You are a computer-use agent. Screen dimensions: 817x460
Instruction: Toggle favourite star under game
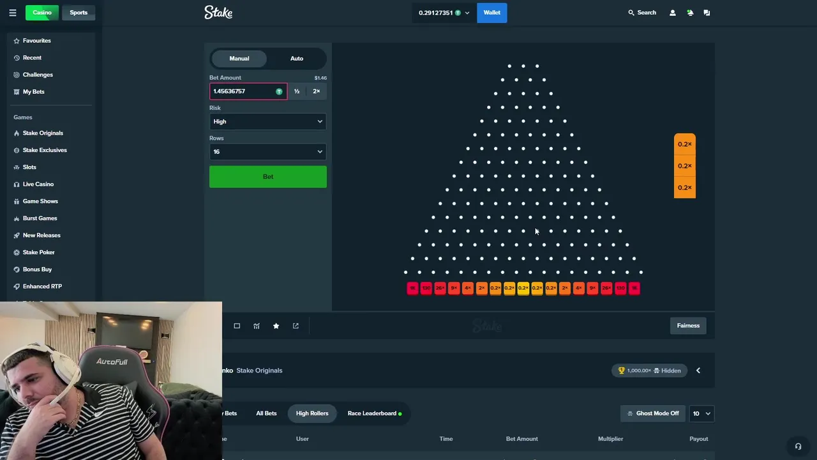(x=276, y=326)
